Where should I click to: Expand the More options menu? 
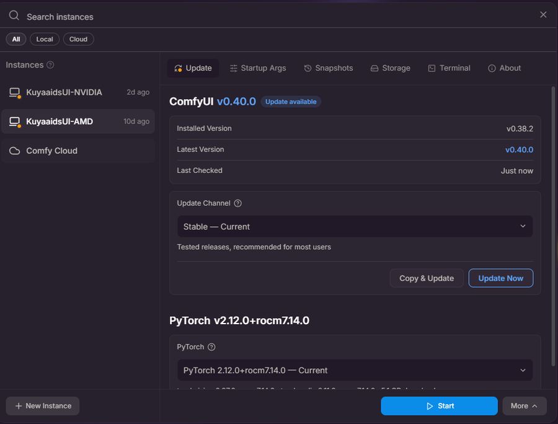click(525, 406)
